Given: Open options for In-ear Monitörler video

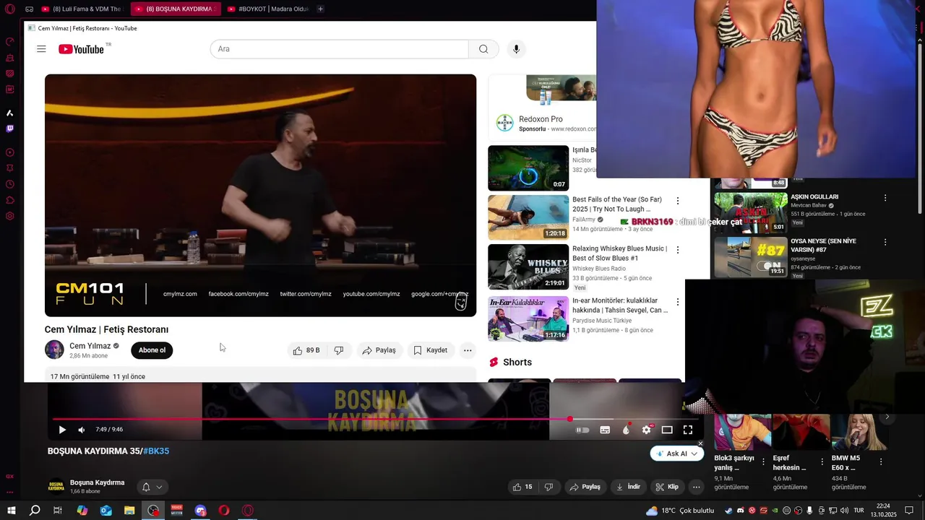Looking at the screenshot, I should coord(677,302).
